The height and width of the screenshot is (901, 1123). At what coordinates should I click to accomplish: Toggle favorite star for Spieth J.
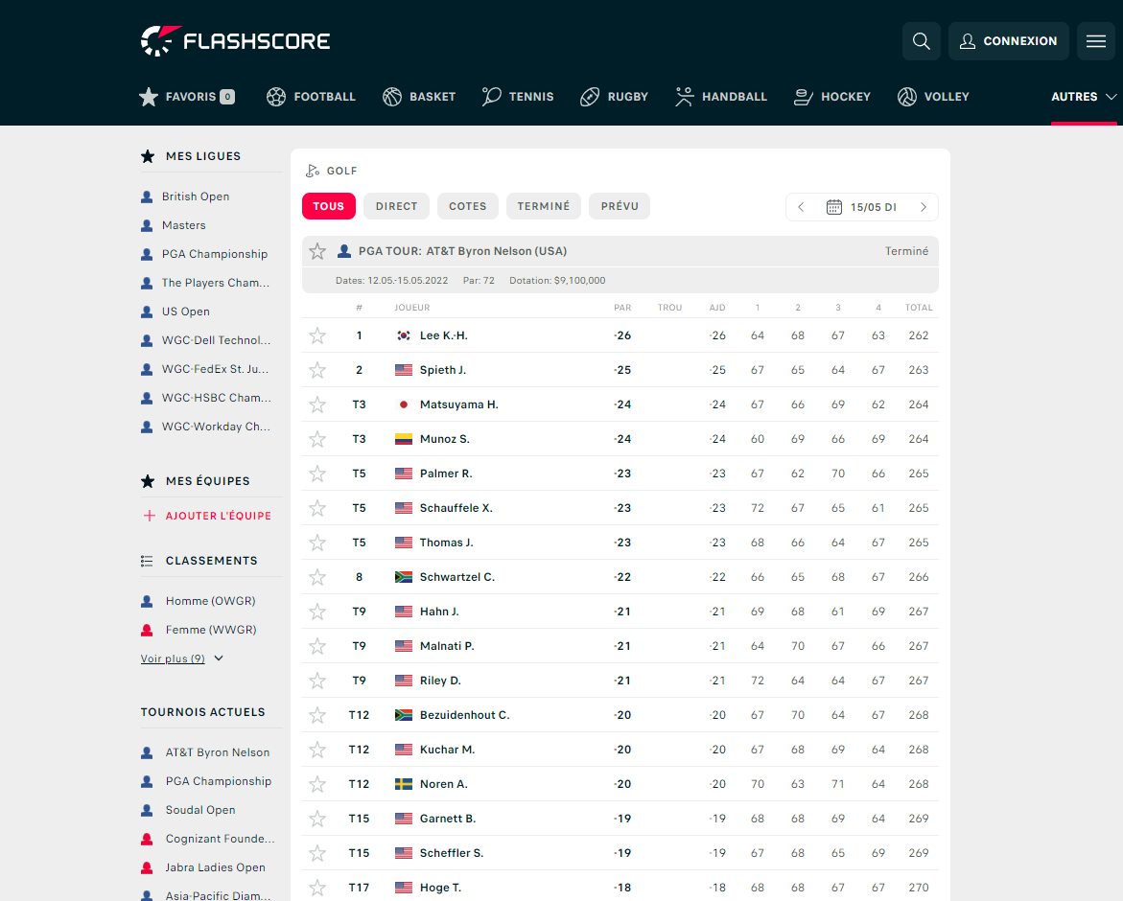coord(317,370)
